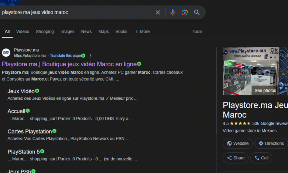The width and height of the screenshot is (288, 173).
Task: Open the Jeux Vidéo sitelink
Action: click(21, 91)
